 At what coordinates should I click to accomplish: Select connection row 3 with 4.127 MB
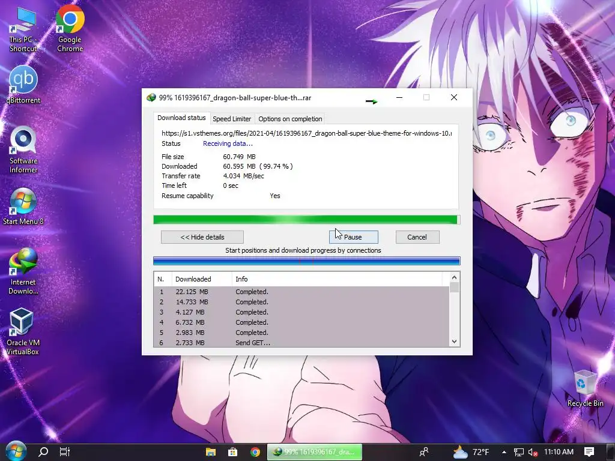coord(301,312)
